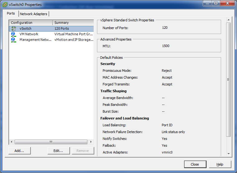
Task: Open Help for this dialog
Action: point(220,164)
